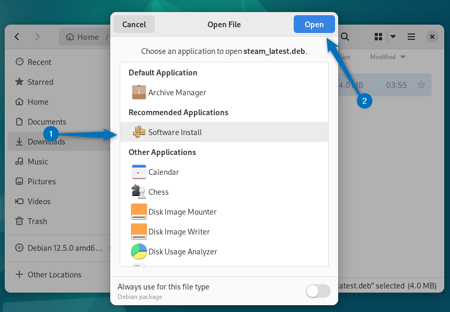Enable Always use for this file type

[x=318, y=292]
